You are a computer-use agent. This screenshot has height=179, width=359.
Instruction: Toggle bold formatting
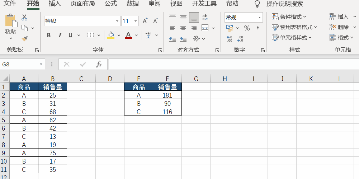tap(48, 35)
